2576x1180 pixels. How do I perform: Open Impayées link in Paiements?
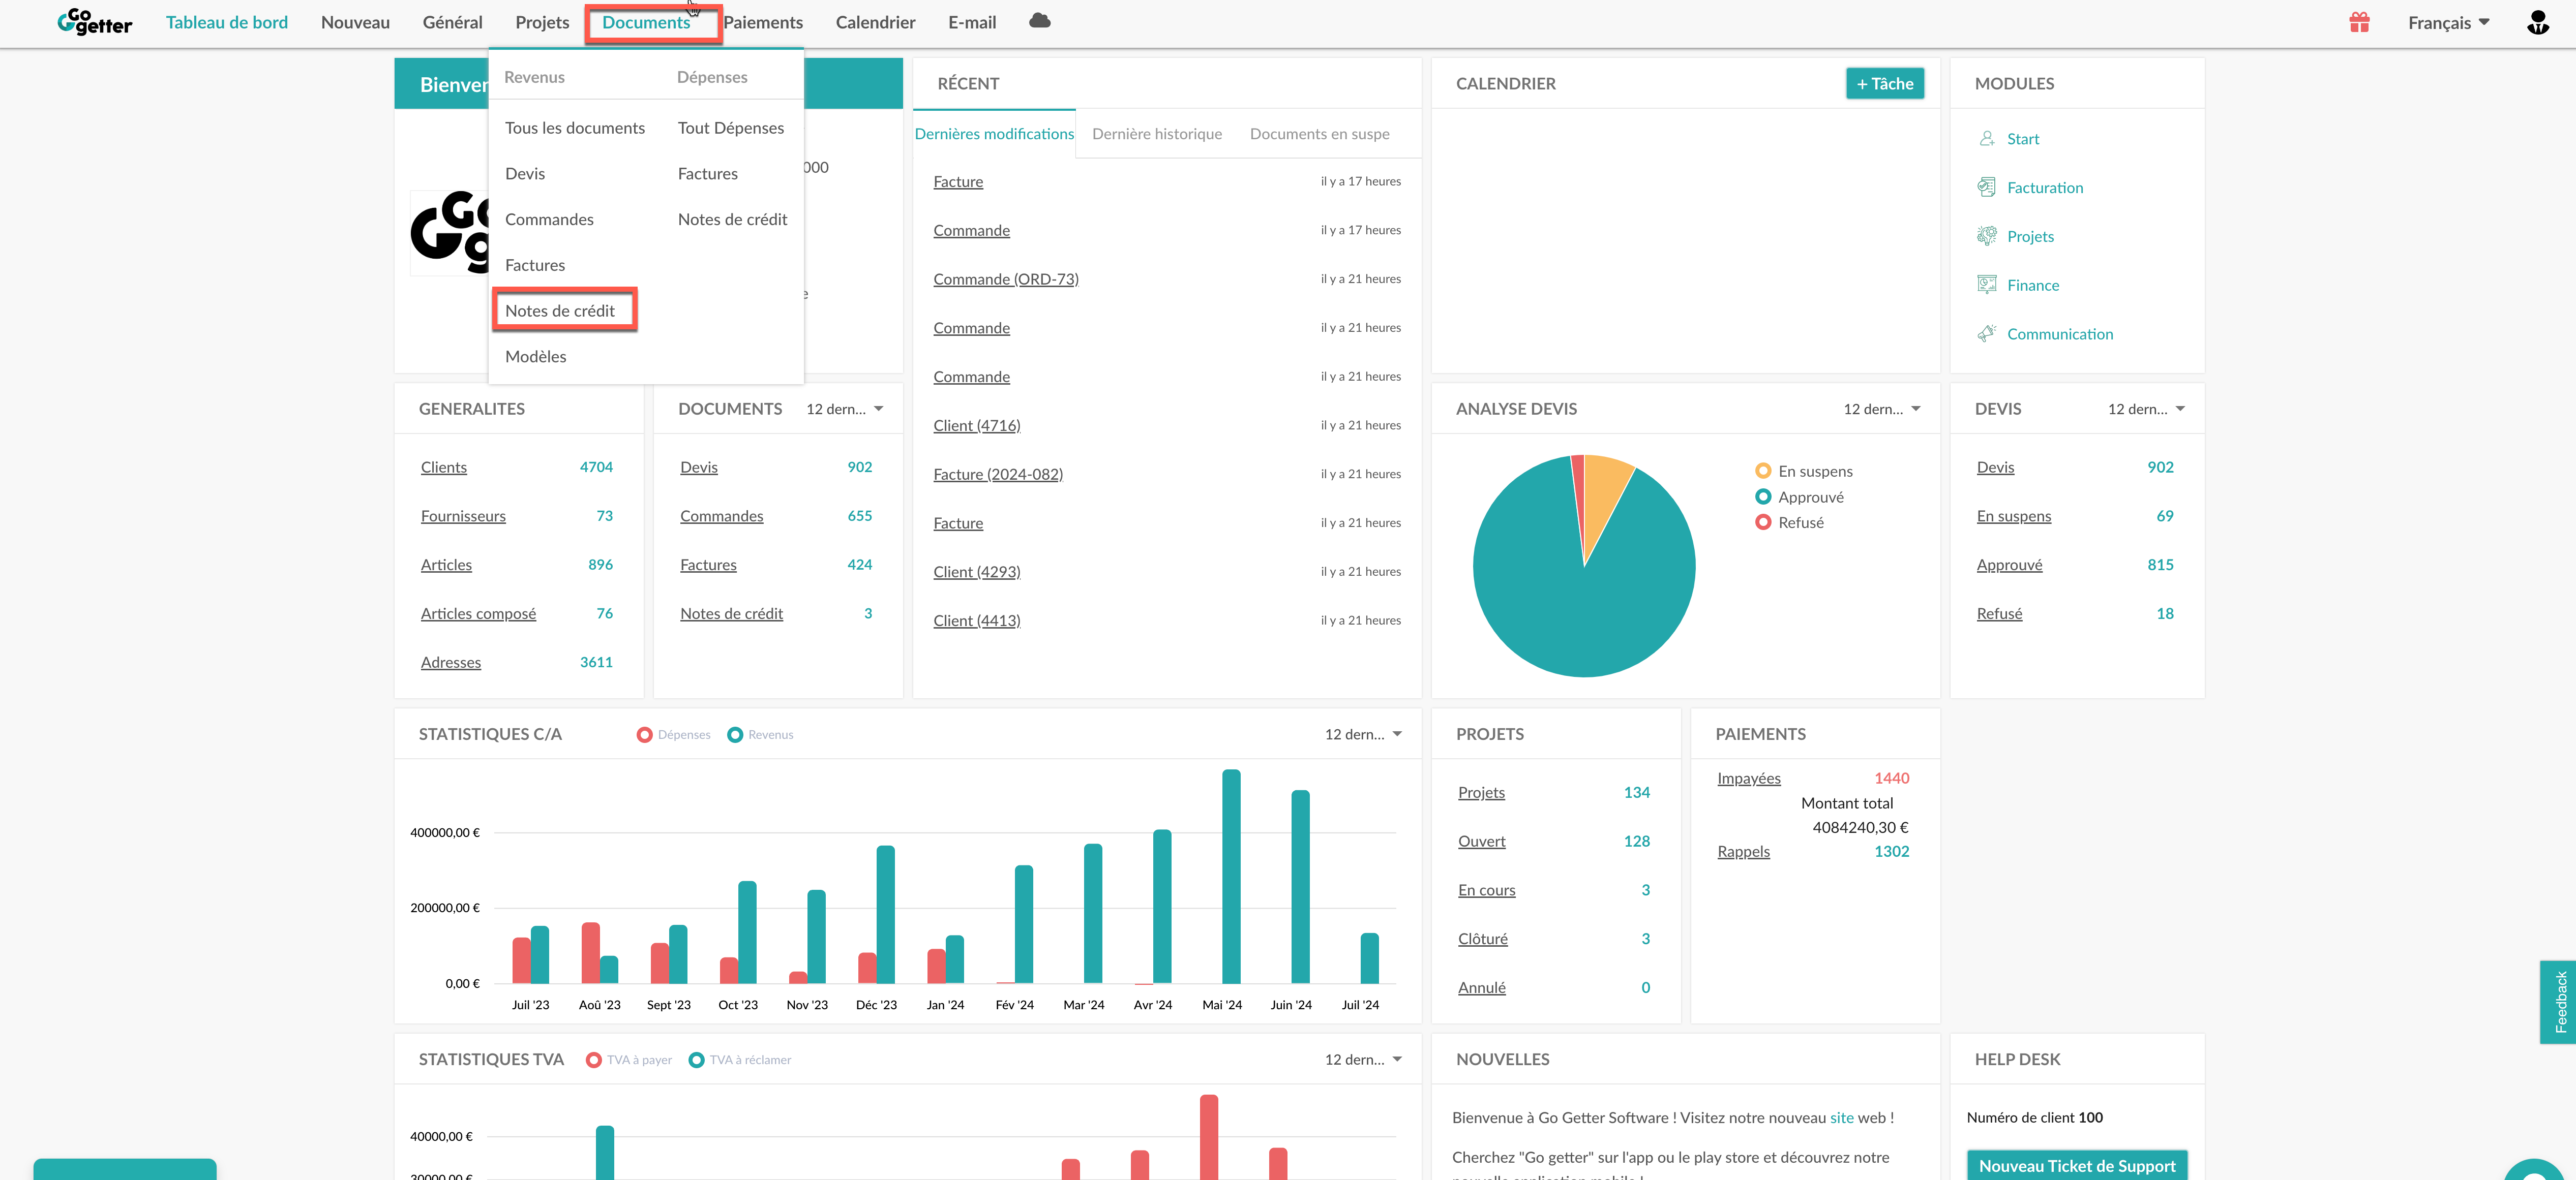[1749, 780]
